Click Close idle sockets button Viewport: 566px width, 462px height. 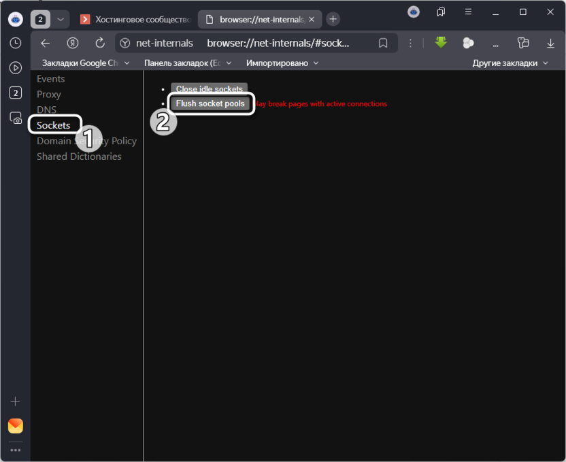(x=210, y=88)
